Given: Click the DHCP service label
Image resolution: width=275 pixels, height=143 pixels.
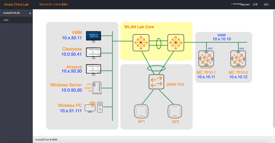Looking at the screenshot, I should pyautogui.click(x=88, y=88).
